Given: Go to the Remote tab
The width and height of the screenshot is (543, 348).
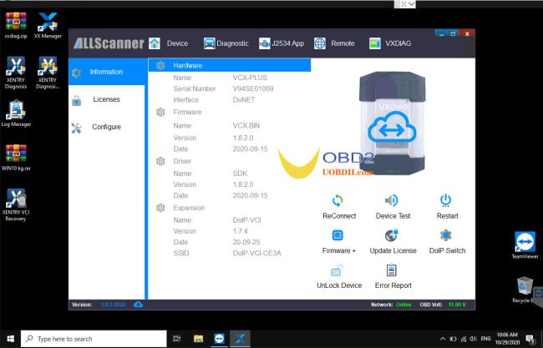Looking at the screenshot, I should click(336, 43).
